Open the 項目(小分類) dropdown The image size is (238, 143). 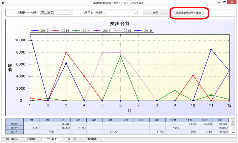pyautogui.click(x=121, y=13)
